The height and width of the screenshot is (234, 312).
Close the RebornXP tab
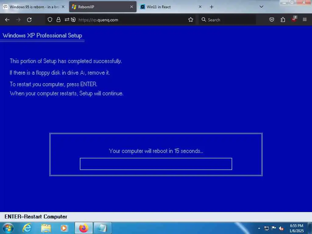[132, 7]
